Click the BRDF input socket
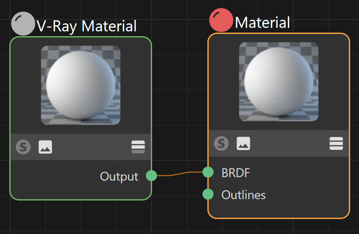The height and width of the screenshot is (234, 359). [208, 172]
